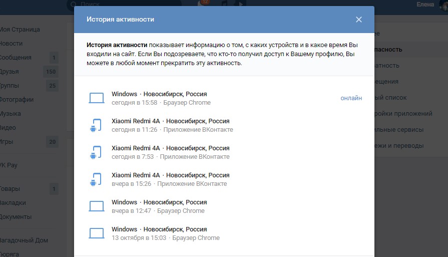Screen dimensions: 448x257
Task: Open notifications bell with badge 12
Action: click(x=203, y=4)
